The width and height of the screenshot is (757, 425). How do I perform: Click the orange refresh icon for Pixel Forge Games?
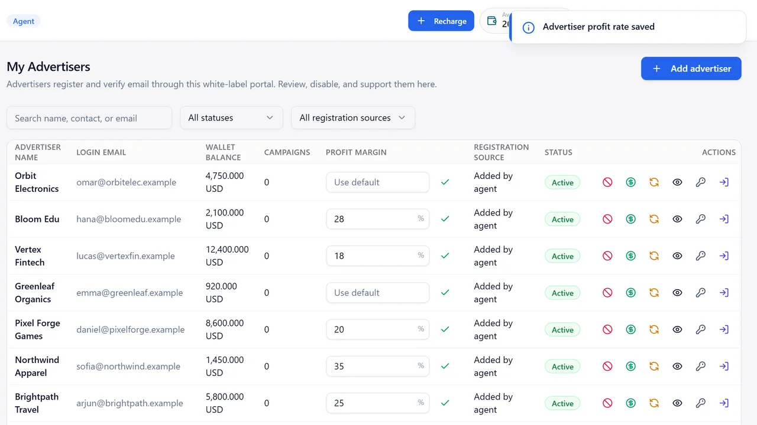[654, 329]
